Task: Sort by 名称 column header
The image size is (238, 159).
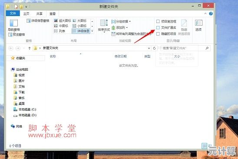Action: click(x=53, y=56)
